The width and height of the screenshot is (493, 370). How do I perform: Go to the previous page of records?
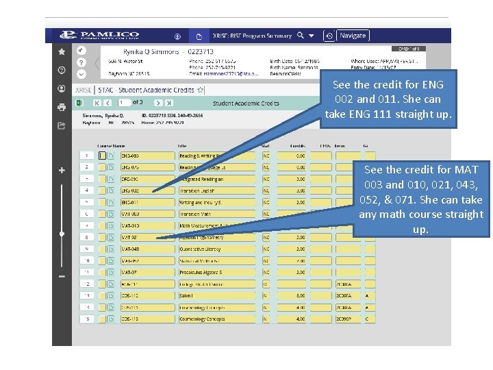coord(108,103)
